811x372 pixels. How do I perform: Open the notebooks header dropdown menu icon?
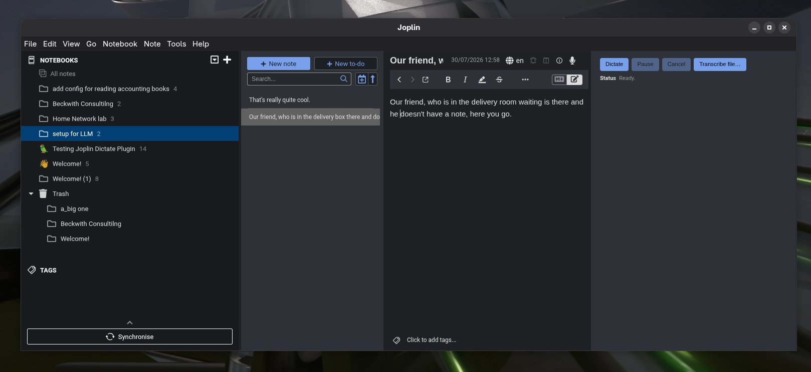coord(215,60)
